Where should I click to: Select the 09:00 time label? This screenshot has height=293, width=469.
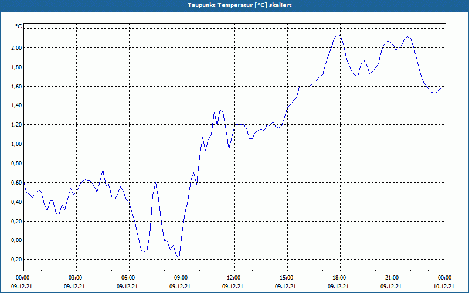click(x=182, y=278)
